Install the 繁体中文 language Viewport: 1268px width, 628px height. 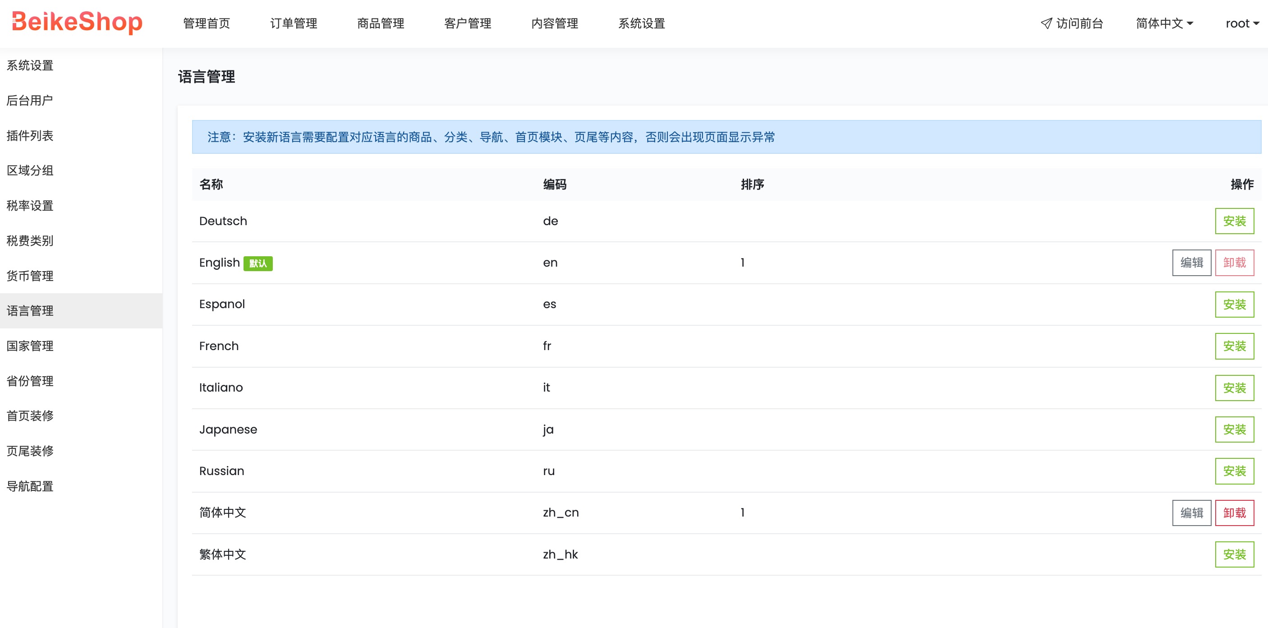coord(1234,554)
